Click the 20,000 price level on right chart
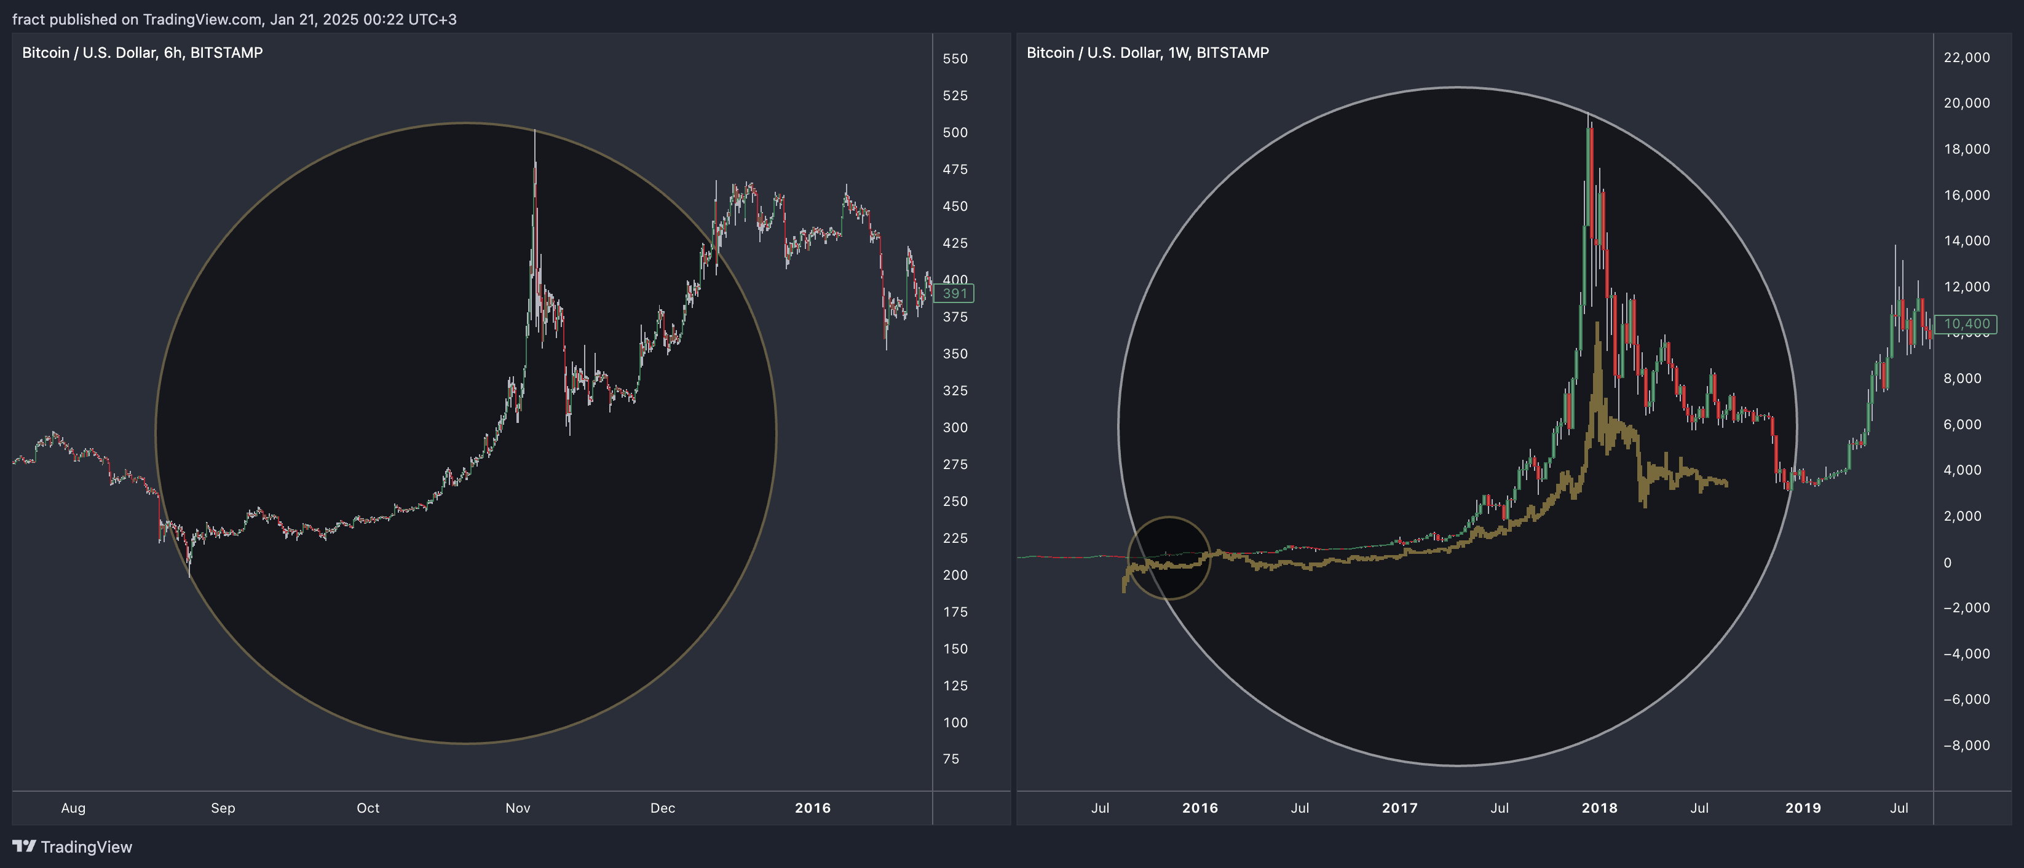The height and width of the screenshot is (868, 2024). [1967, 103]
